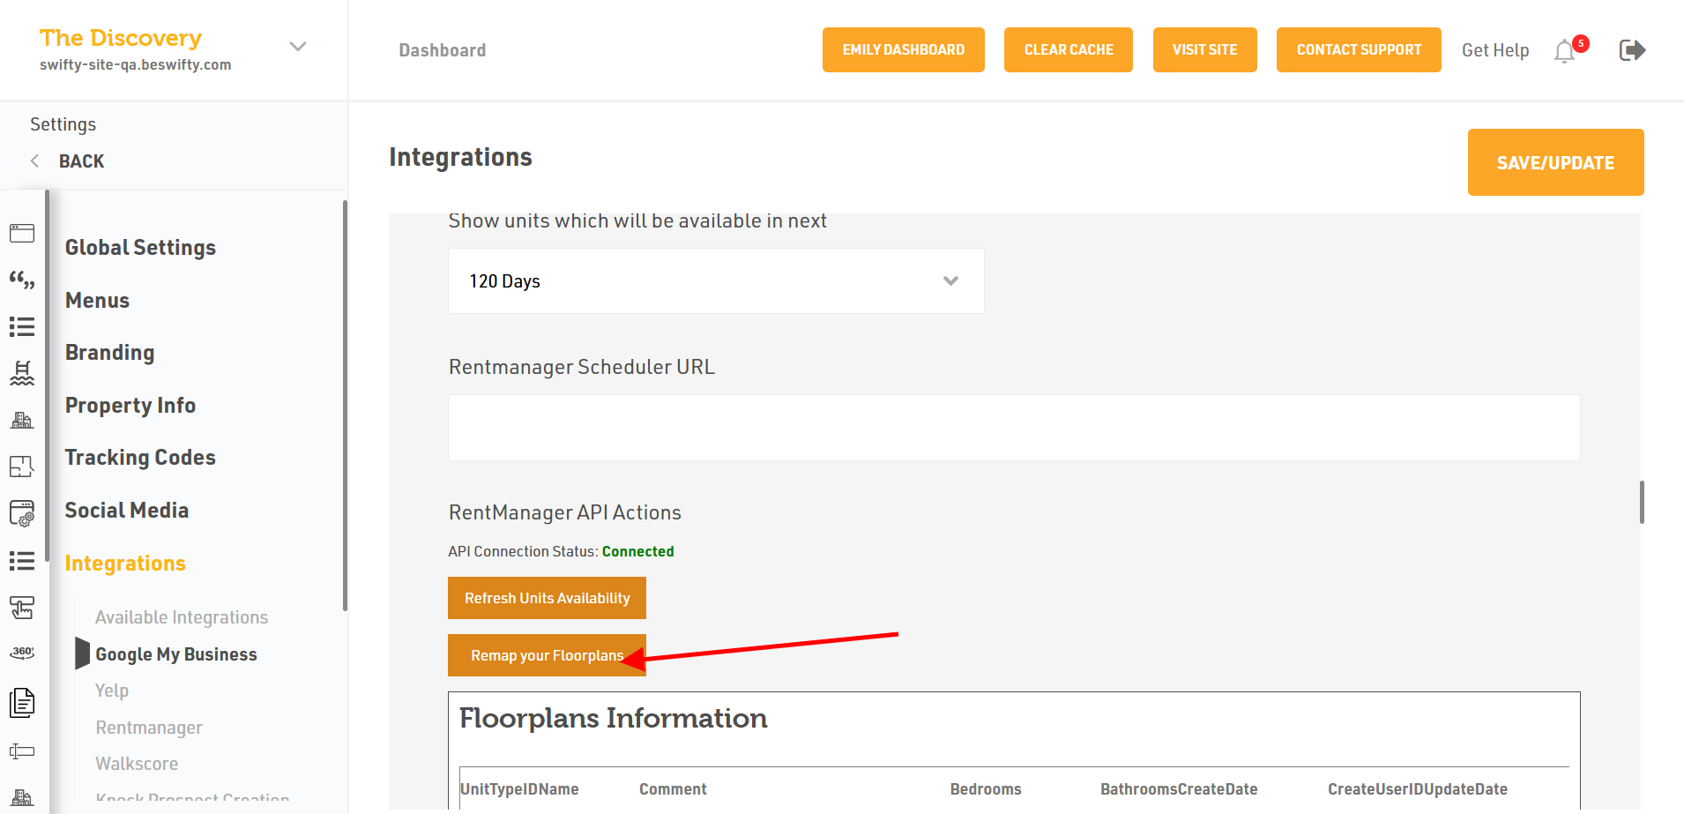Expand The Discovery site selector chevron
This screenshot has width=1684, height=814.
point(298,47)
